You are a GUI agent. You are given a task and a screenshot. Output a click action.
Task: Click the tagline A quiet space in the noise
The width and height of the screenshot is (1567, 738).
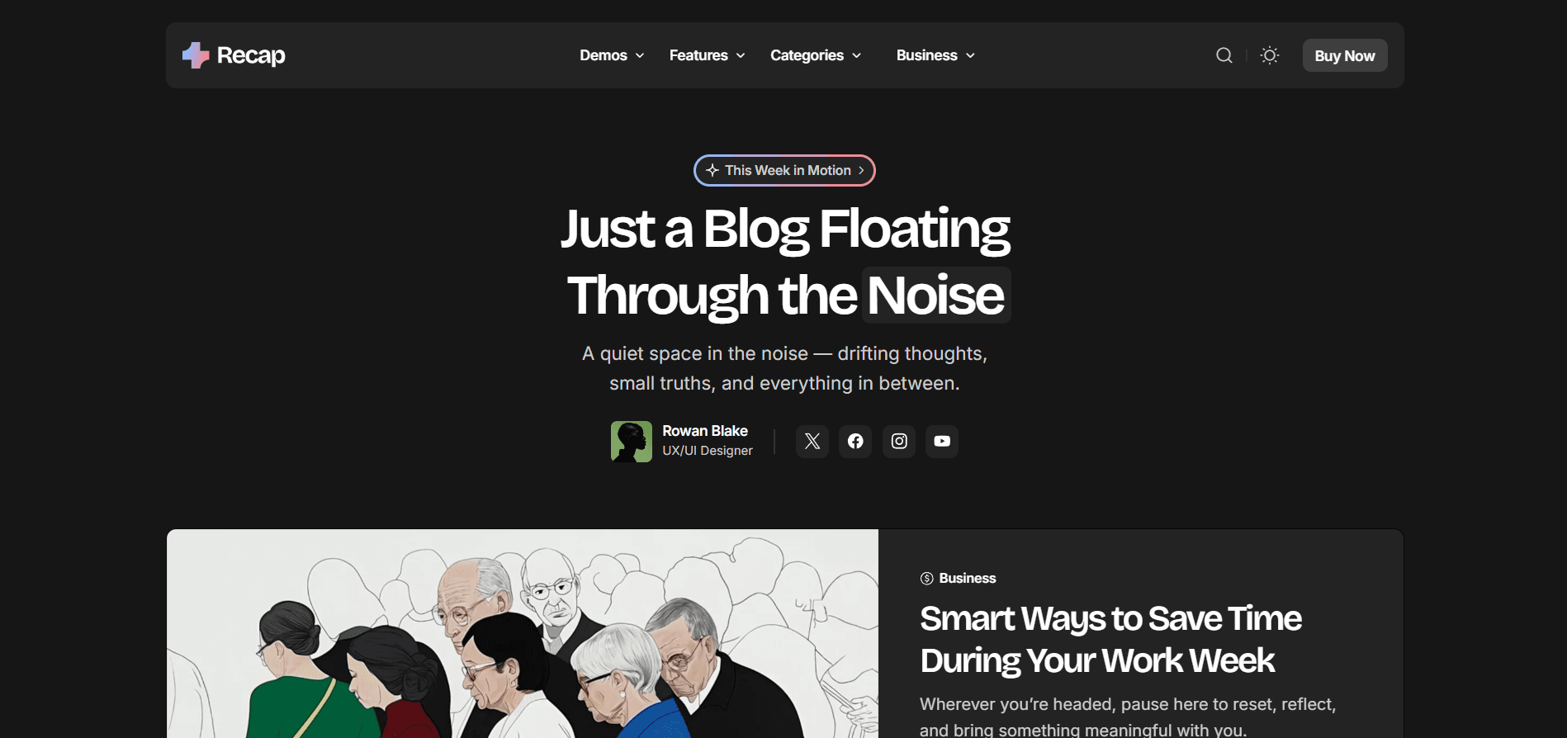pos(784,368)
